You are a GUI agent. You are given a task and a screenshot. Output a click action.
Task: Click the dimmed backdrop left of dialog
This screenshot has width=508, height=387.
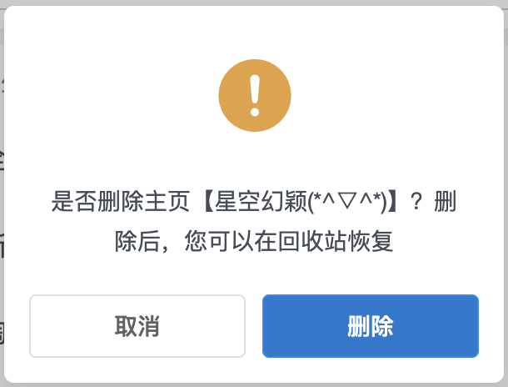coord(2,194)
